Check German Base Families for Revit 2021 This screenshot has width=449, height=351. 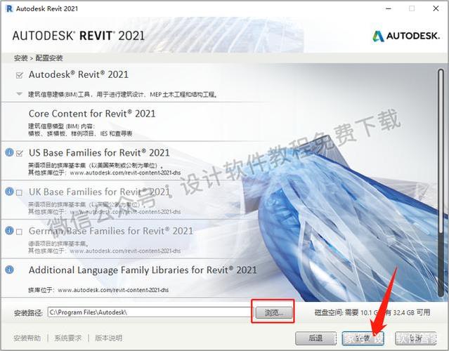19,232
